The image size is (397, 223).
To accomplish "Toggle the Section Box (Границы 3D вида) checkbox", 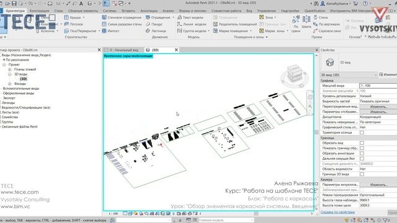I will click(362, 174).
